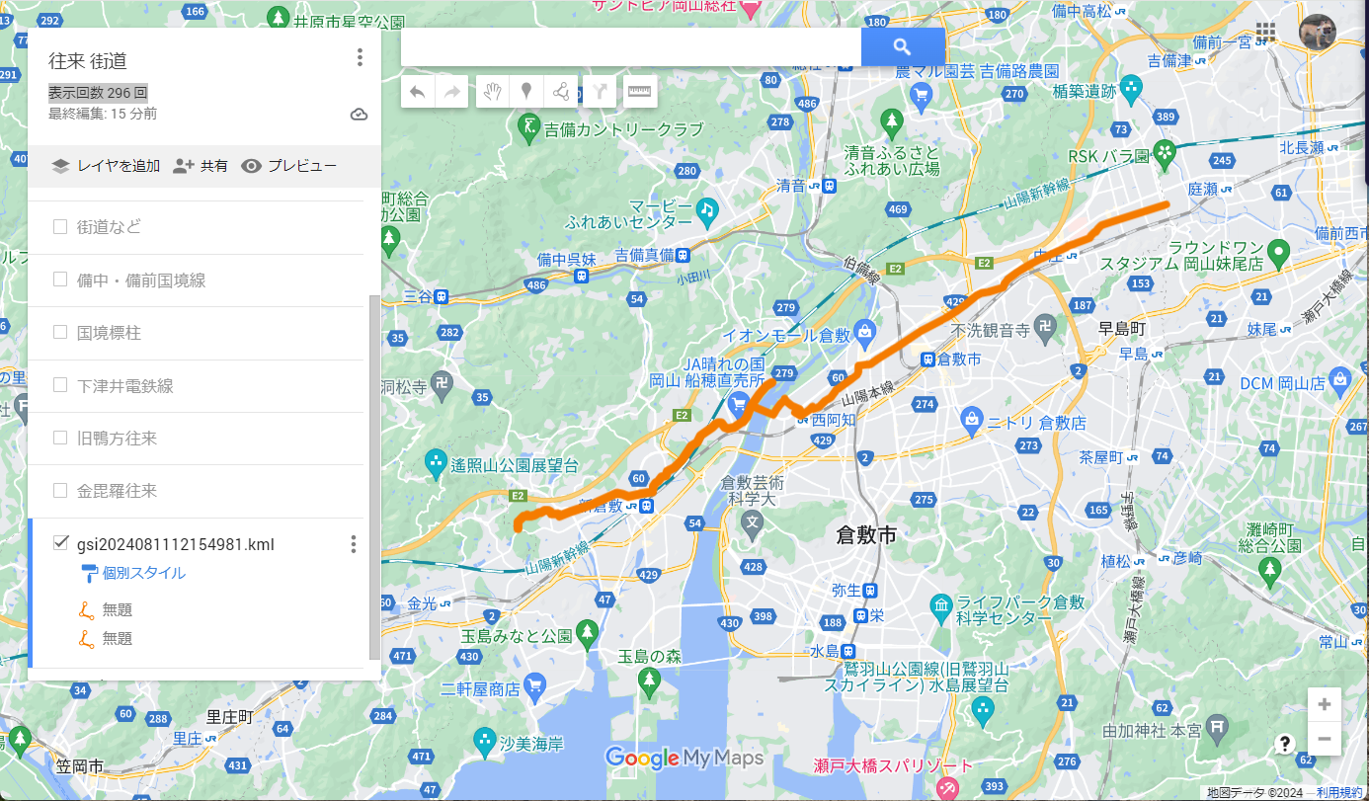Select the measure distance ruler tool
The height and width of the screenshot is (801, 1369).
(640, 92)
